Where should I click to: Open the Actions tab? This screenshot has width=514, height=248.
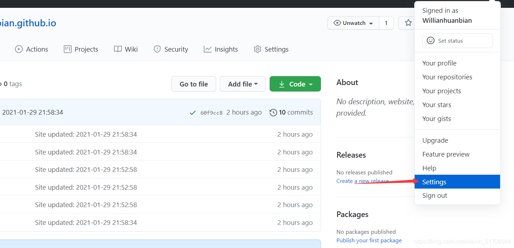[31, 49]
